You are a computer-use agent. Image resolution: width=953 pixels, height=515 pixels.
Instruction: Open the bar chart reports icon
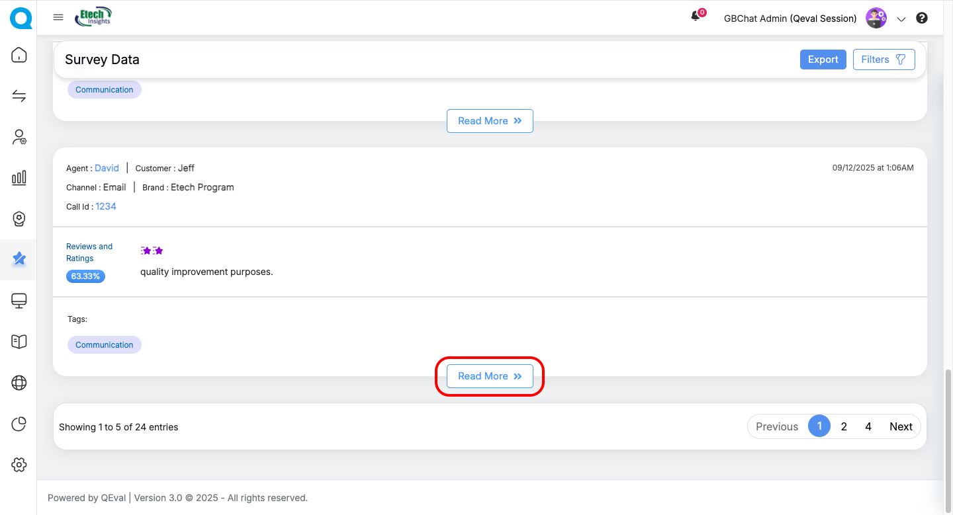[19, 177]
